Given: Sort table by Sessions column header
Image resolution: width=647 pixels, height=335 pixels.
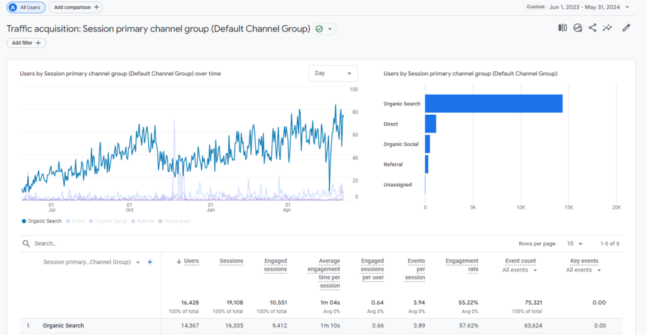Looking at the screenshot, I should [x=231, y=261].
